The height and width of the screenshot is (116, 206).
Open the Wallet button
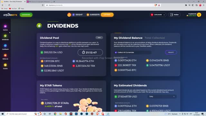[174, 15]
